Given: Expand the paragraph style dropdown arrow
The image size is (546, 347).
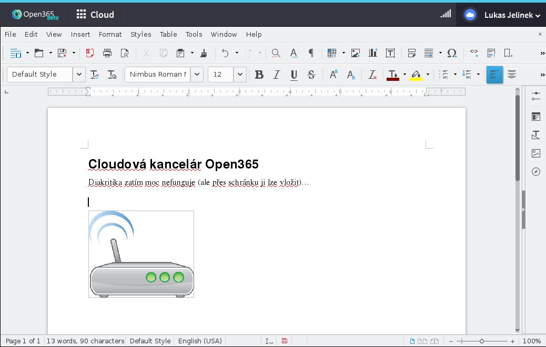Looking at the screenshot, I should (x=79, y=75).
